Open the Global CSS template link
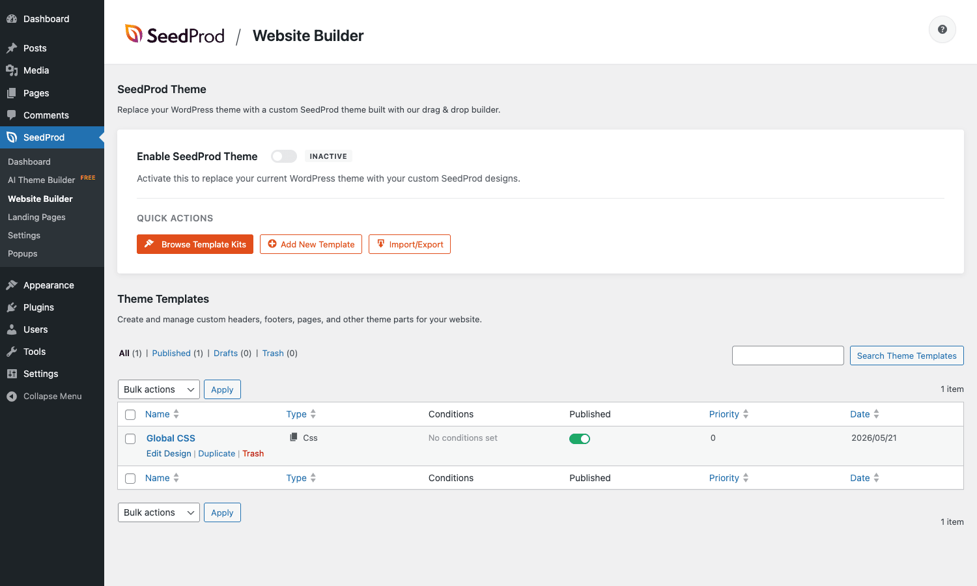Screen dimensions: 977x586 tap(171, 438)
